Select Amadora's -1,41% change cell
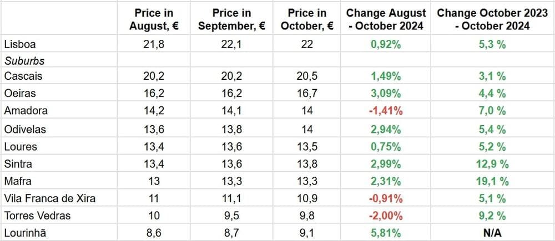Image resolution: width=555 pixels, height=241 pixels. tap(386, 111)
